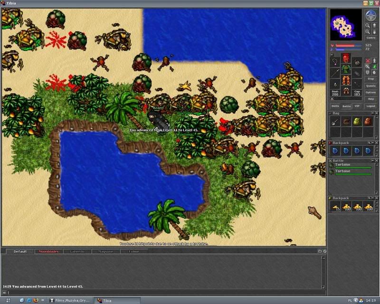
Task: Minimize the Bag container
Action: [373, 113]
